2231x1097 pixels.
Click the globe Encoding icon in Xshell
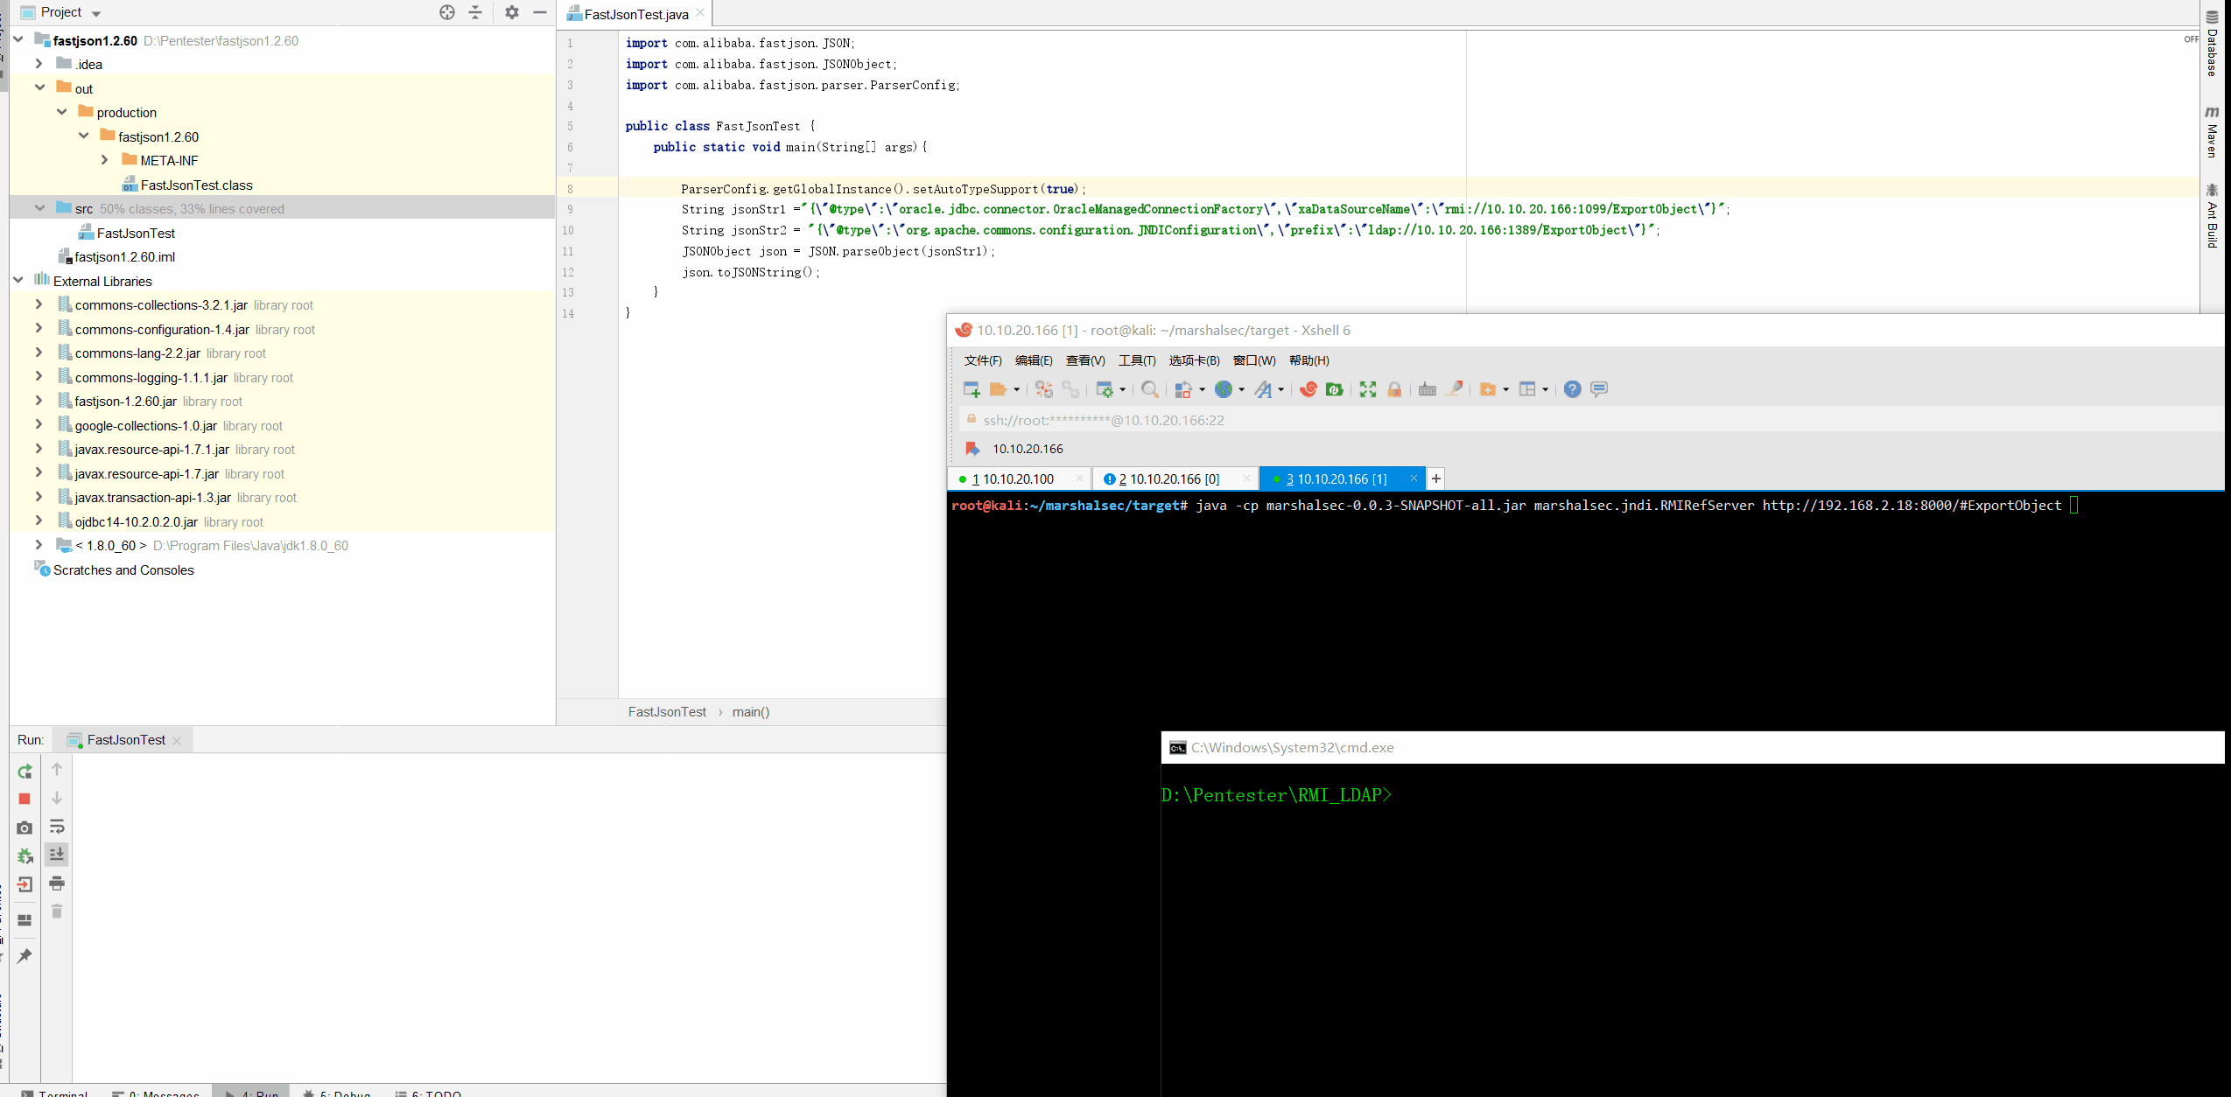coord(1224,389)
